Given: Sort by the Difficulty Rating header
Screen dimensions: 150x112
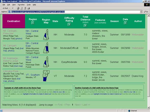Looking at the screenshot, I should tap(69, 20).
